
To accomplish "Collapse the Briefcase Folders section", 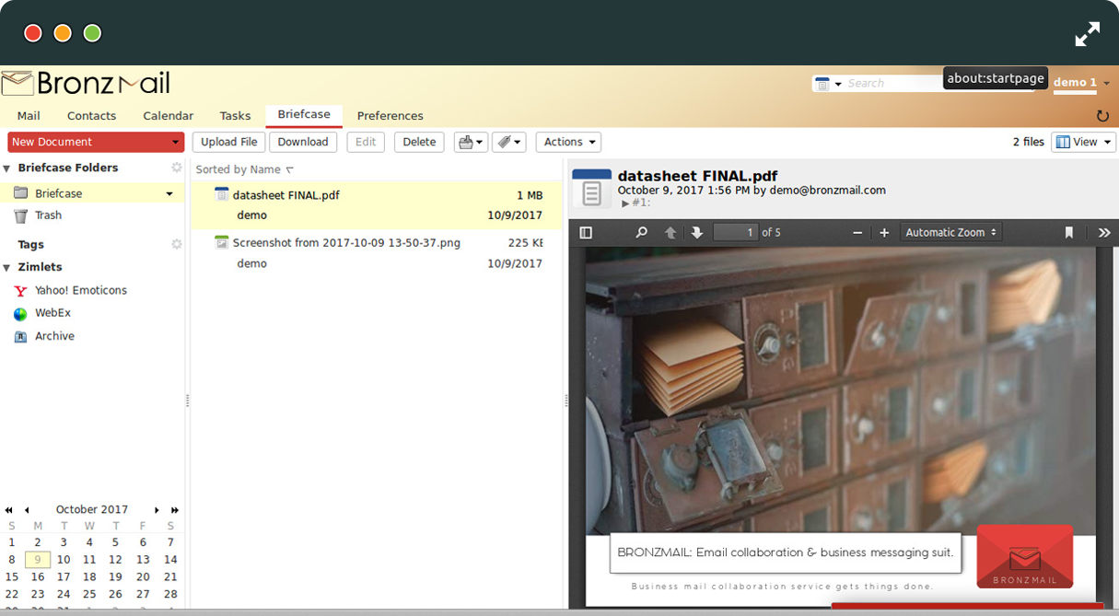I will (6, 169).
